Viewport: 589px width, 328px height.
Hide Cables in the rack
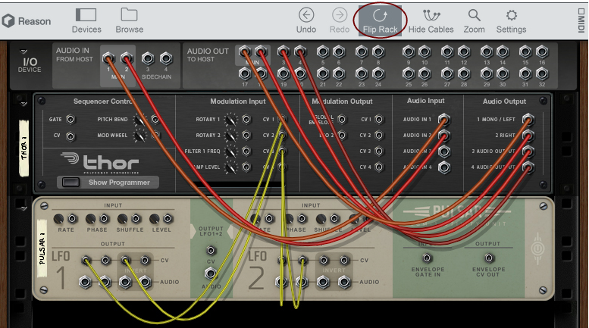[431, 21]
